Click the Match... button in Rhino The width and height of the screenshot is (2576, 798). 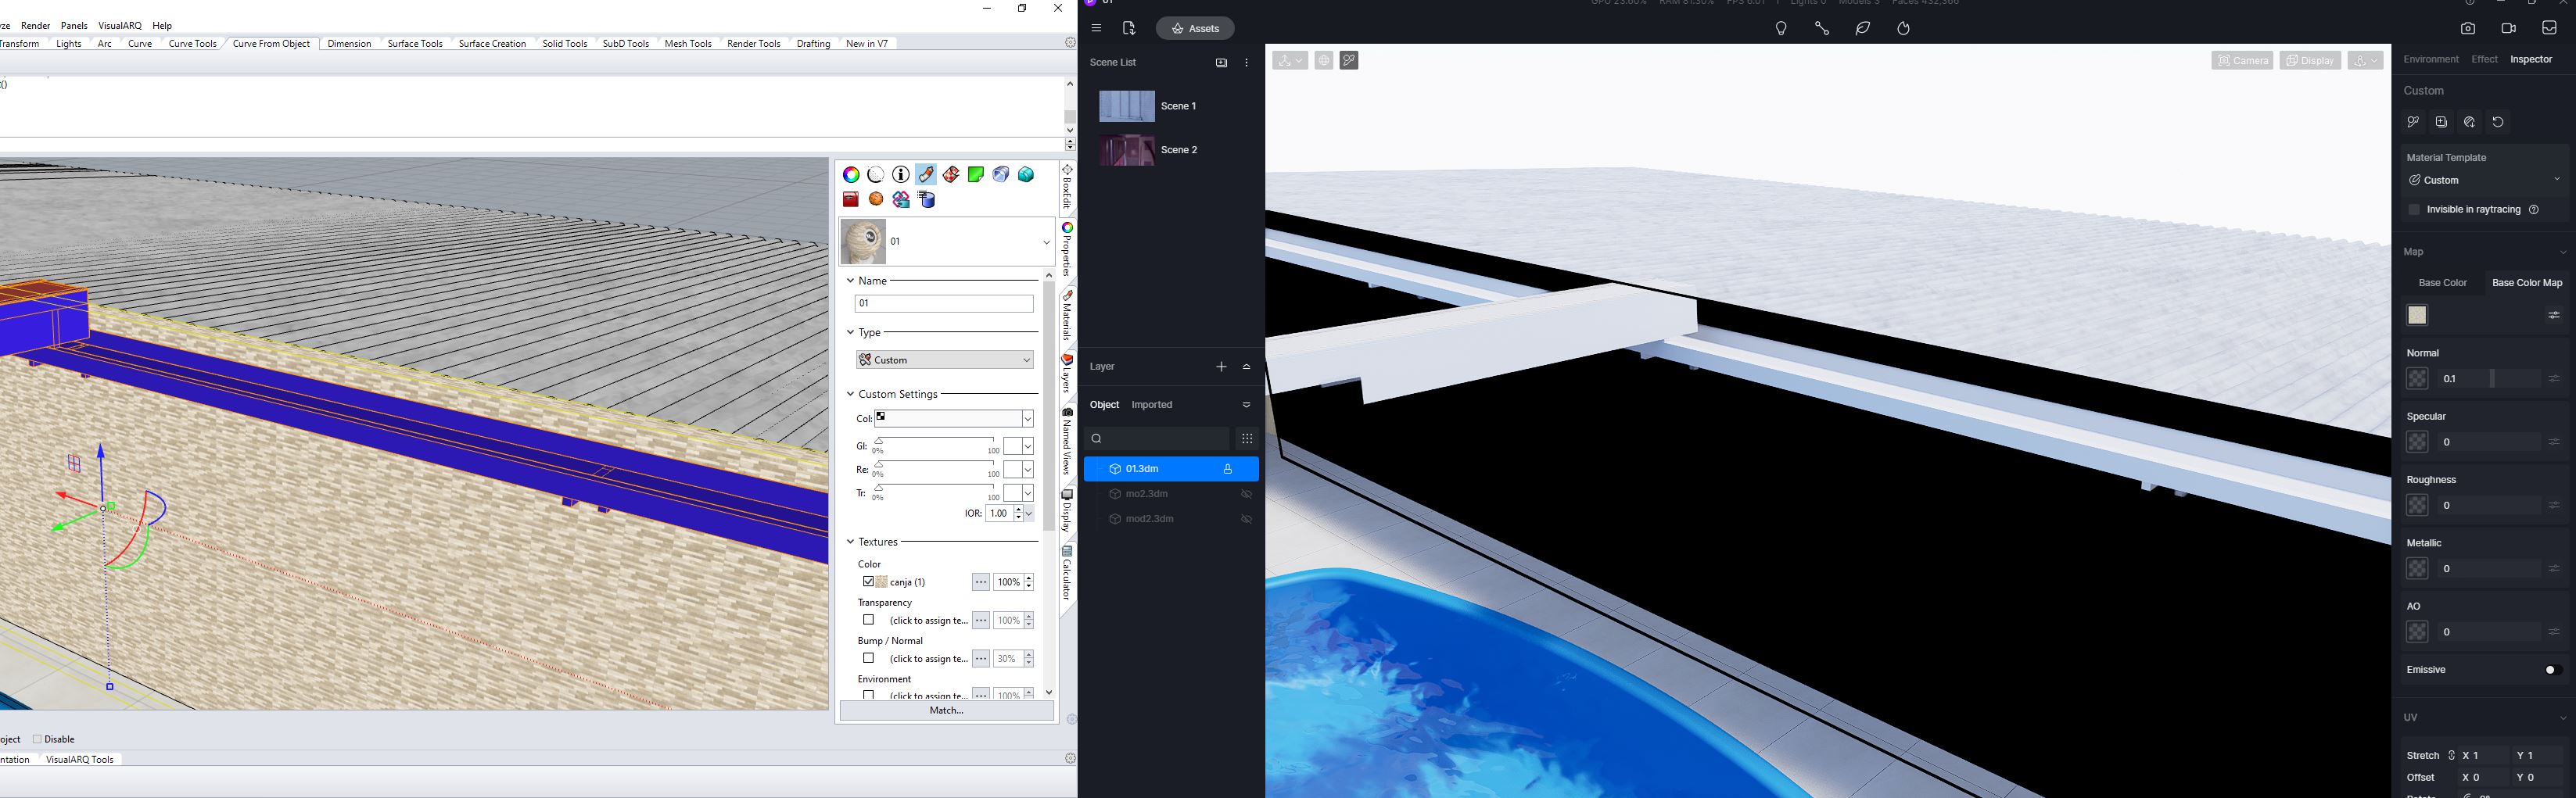(946, 711)
